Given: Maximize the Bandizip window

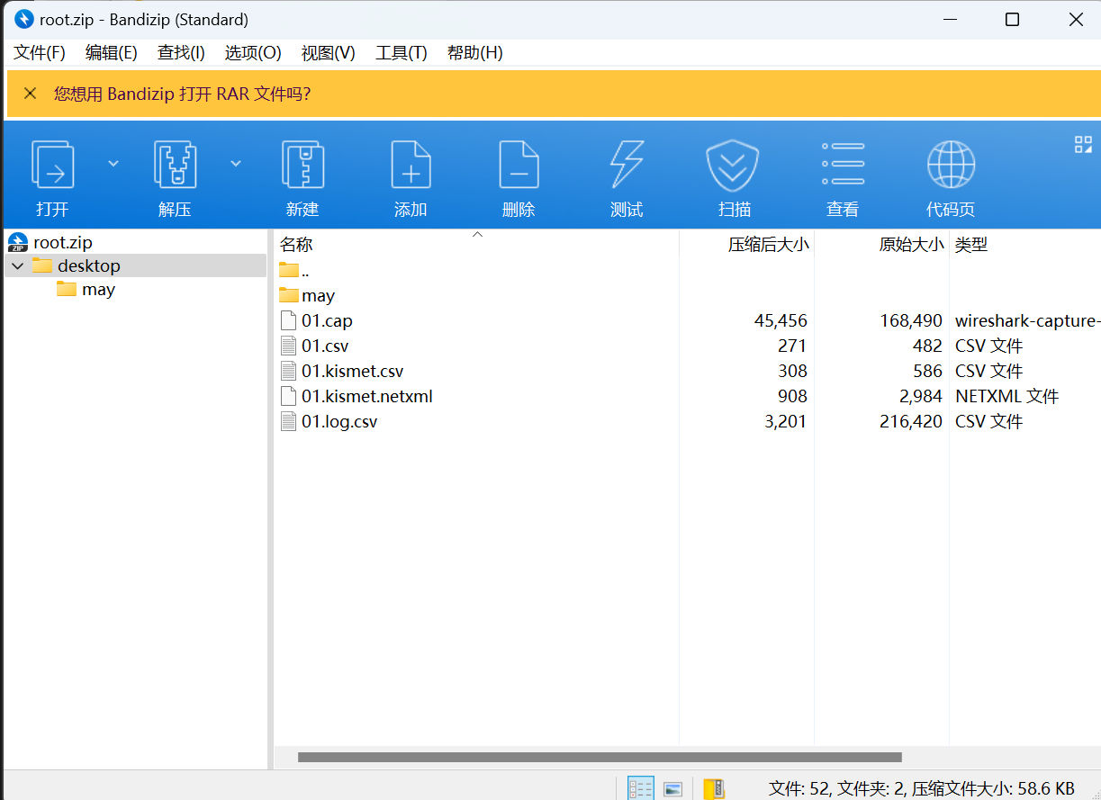Looking at the screenshot, I should click(1012, 20).
